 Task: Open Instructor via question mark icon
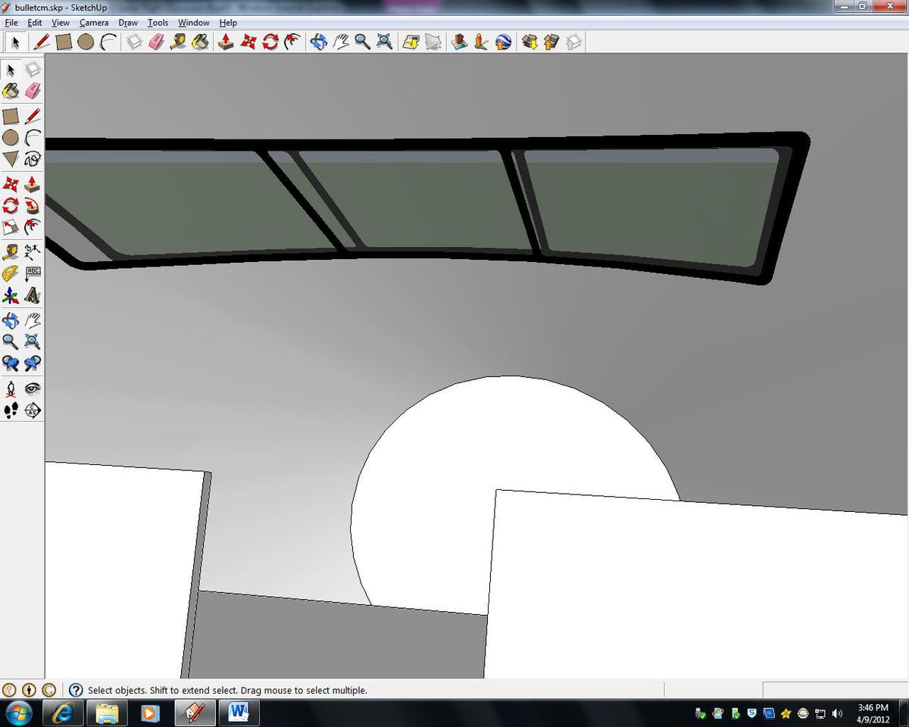point(76,690)
